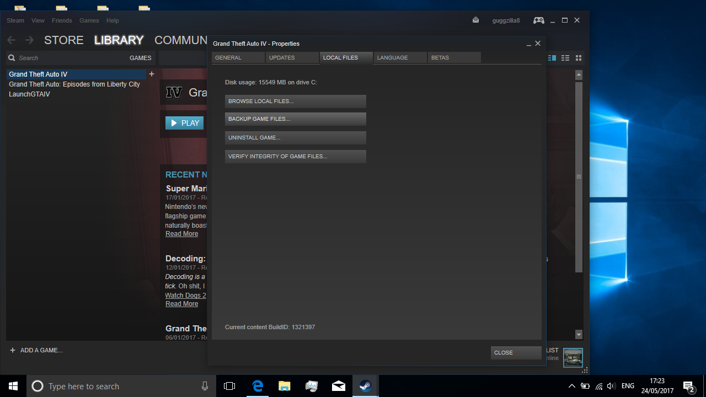
Task: Switch library to grid view icon
Action: tap(579, 58)
